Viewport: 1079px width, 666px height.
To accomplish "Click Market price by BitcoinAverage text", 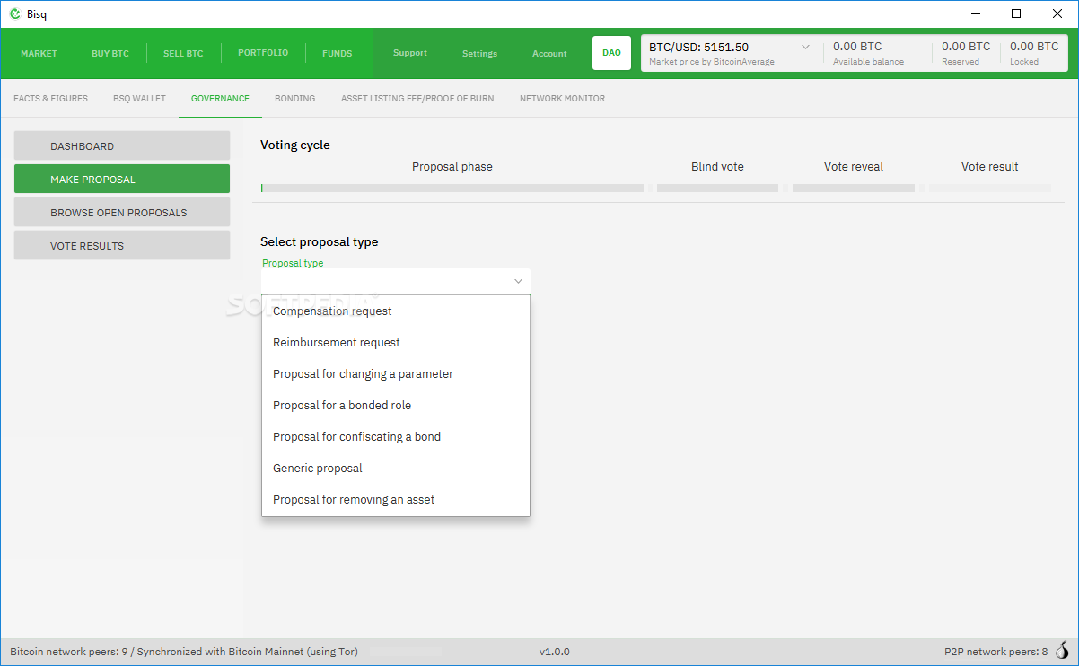I will [712, 62].
